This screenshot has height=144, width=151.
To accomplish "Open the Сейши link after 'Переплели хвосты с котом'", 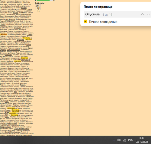I will (x=8, y=6).
